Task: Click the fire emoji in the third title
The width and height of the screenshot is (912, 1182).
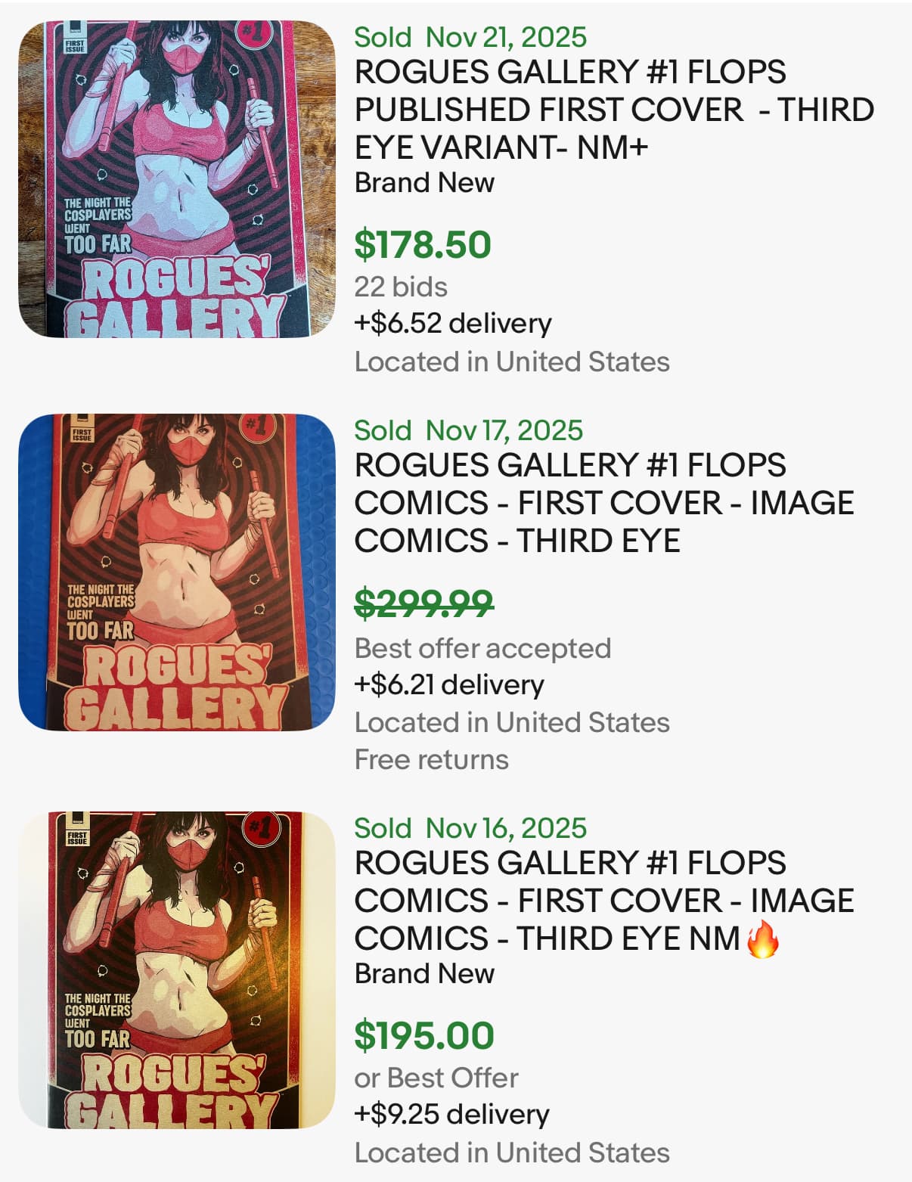Action: click(762, 940)
